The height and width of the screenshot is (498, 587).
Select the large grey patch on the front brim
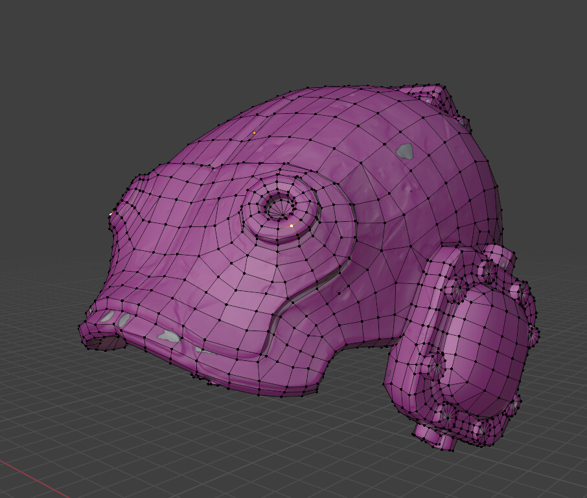pos(170,336)
